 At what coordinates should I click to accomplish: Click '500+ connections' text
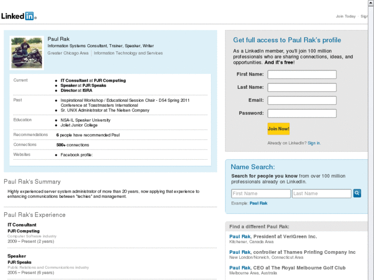pyautogui.click(x=73, y=145)
